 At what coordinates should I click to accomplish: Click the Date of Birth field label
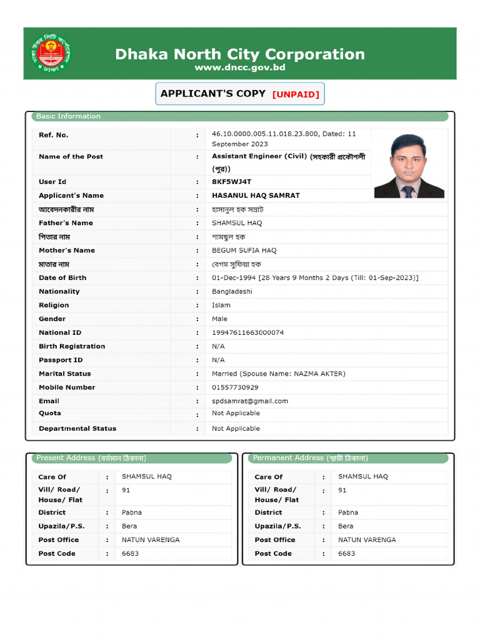[62, 278]
